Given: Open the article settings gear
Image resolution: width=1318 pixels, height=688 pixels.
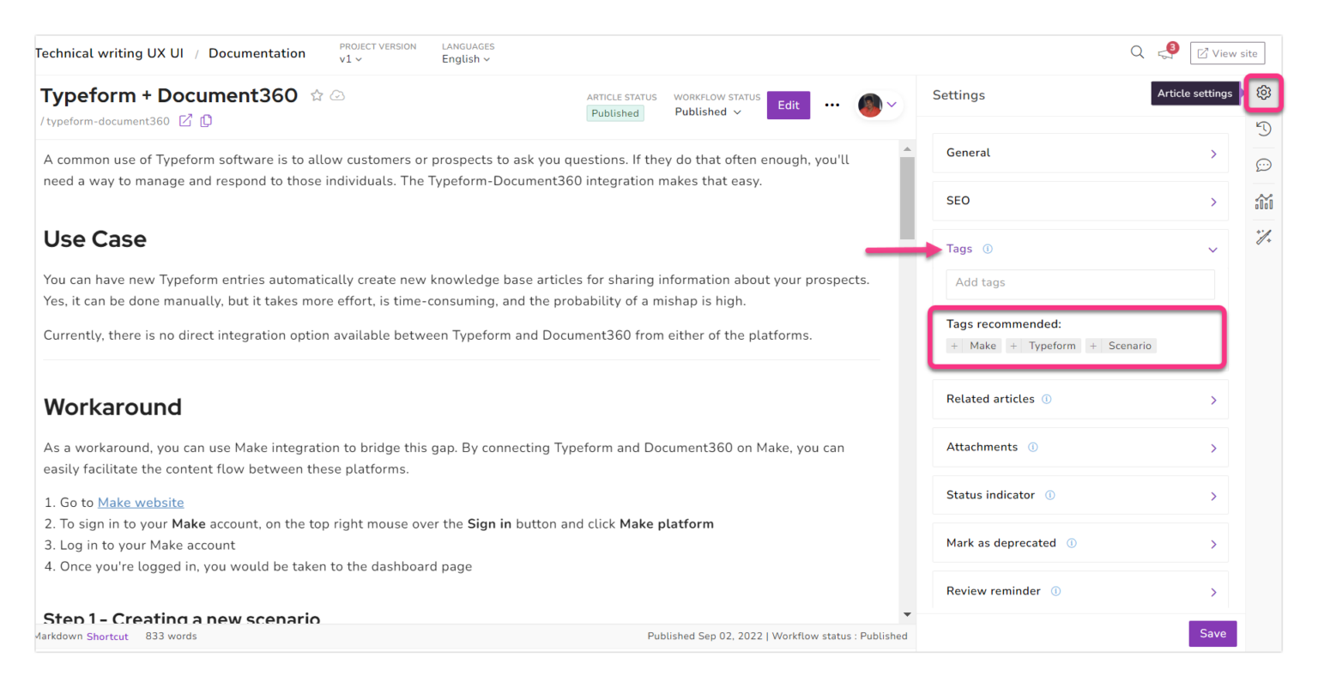Looking at the screenshot, I should (1263, 93).
